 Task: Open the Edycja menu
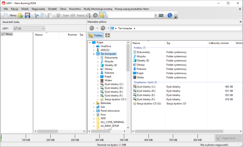(x=15, y=9)
